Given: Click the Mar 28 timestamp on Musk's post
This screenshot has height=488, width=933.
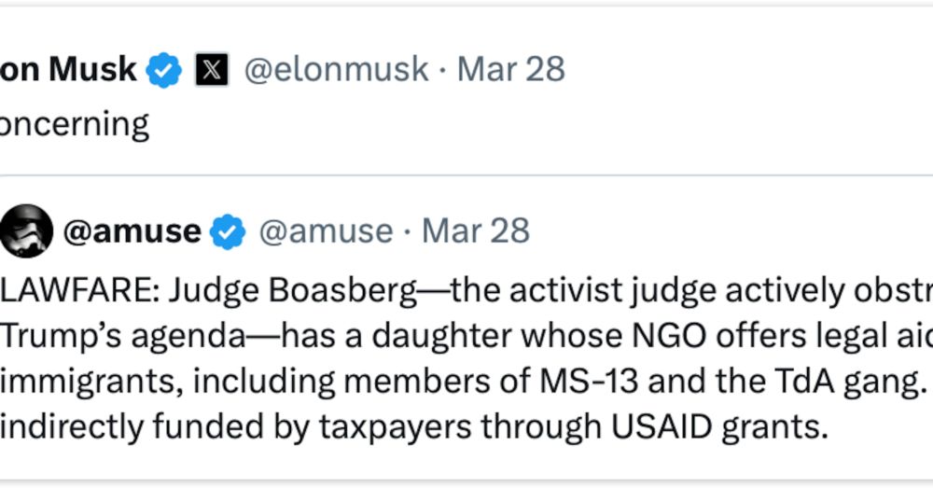Looking at the screenshot, I should coord(510,69).
